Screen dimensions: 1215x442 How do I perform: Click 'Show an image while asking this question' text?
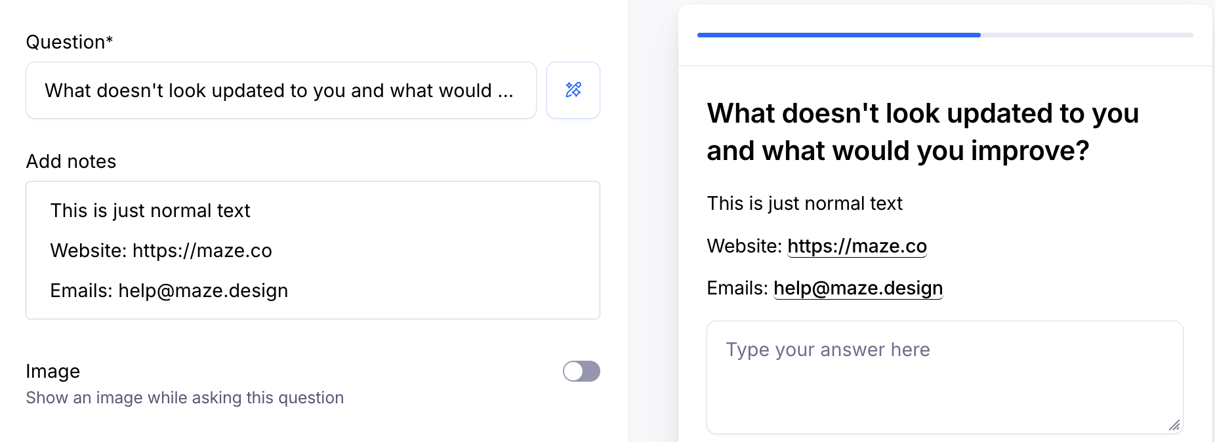(184, 398)
